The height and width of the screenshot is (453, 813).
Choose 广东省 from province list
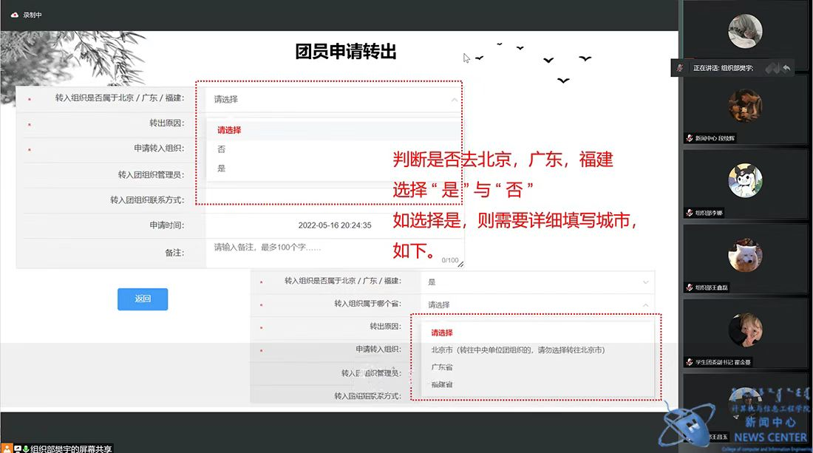pyautogui.click(x=442, y=367)
